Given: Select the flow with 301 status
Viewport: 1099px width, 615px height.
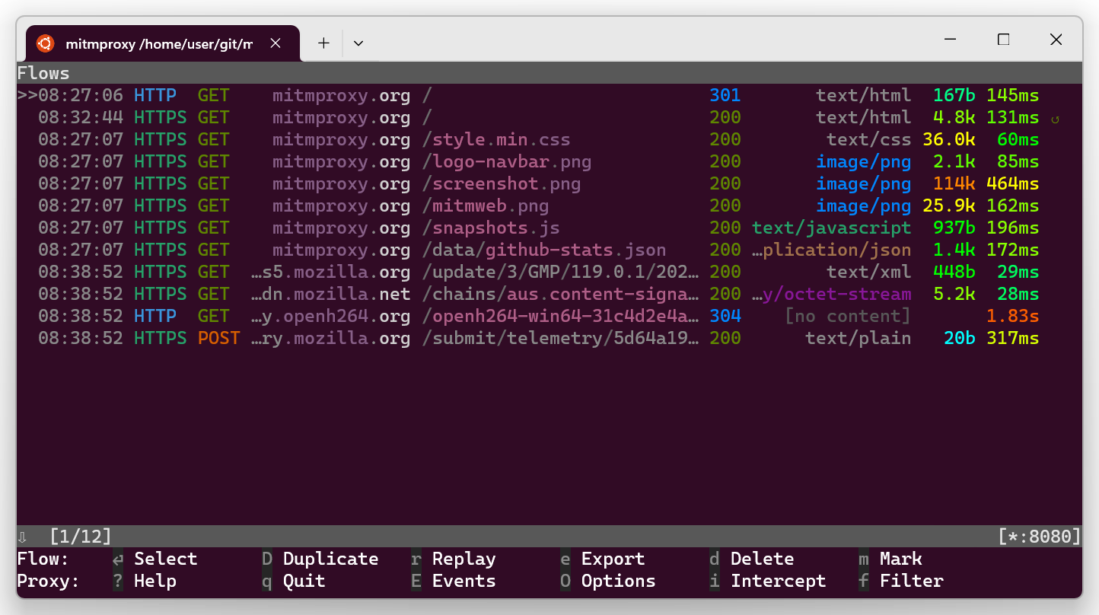Looking at the screenshot, I should click(549, 95).
